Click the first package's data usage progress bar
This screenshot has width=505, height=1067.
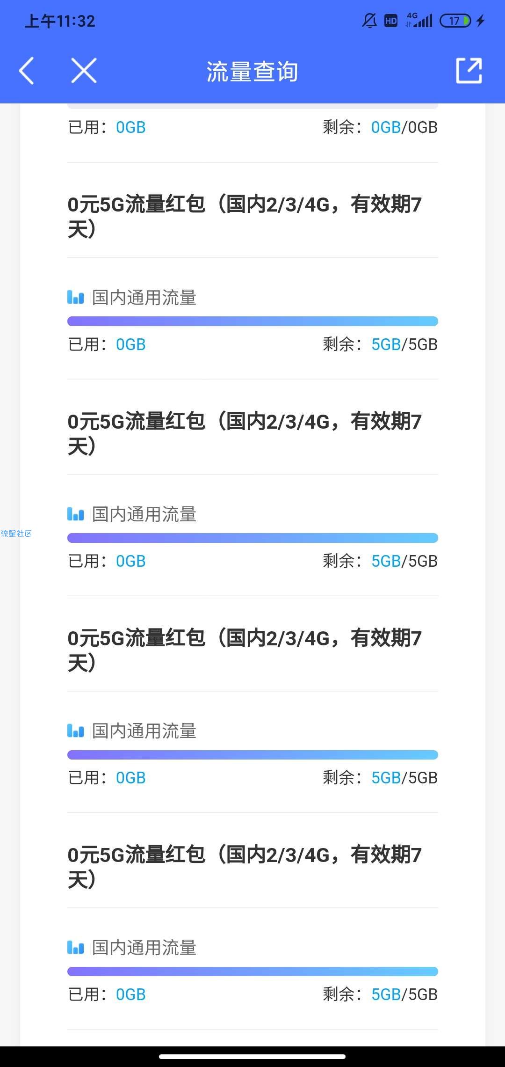[x=252, y=321]
